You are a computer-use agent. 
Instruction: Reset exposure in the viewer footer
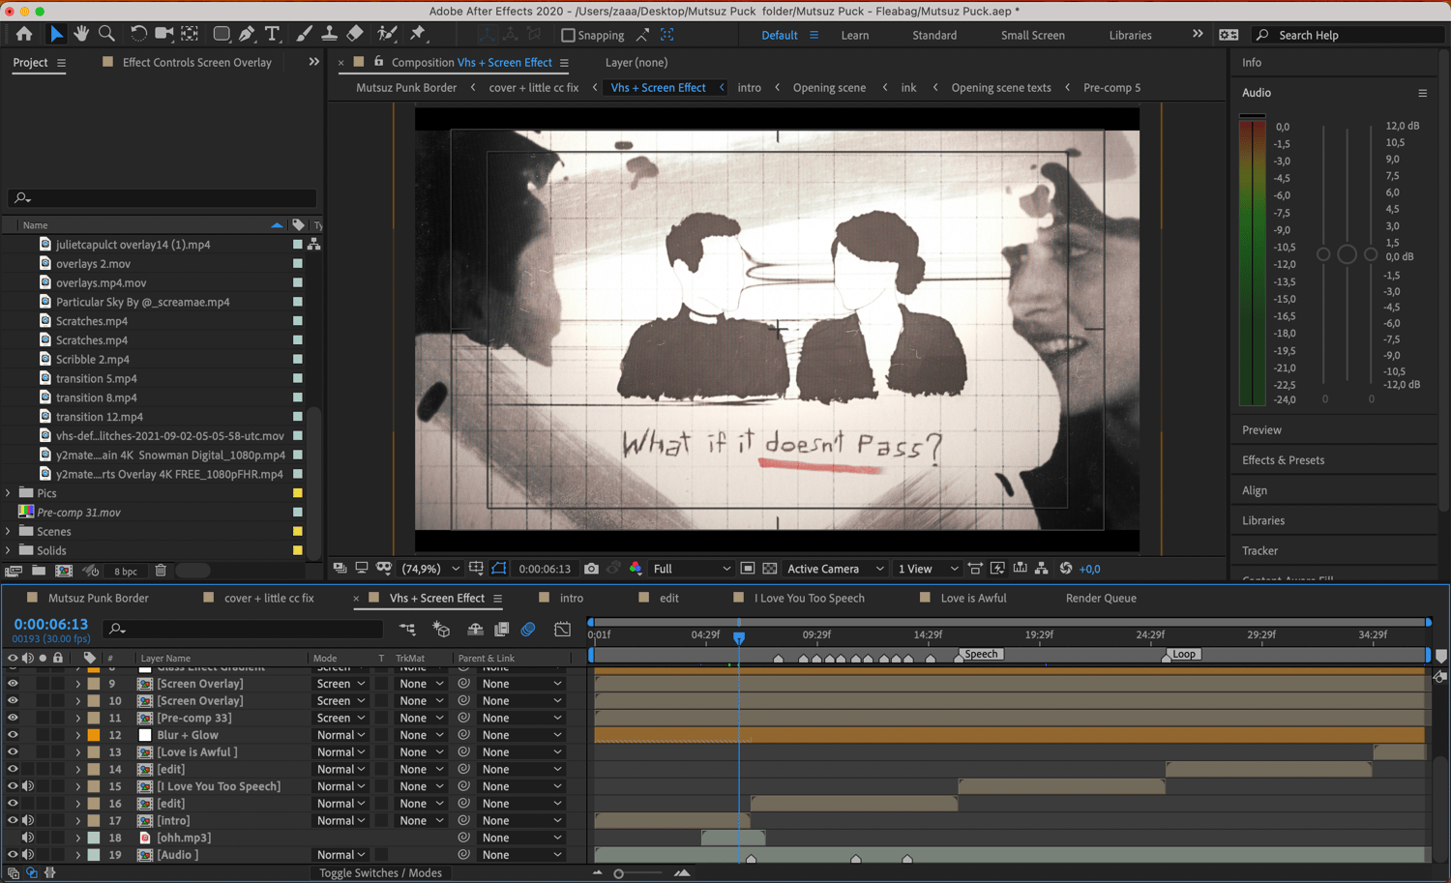tap(1066, 569)
